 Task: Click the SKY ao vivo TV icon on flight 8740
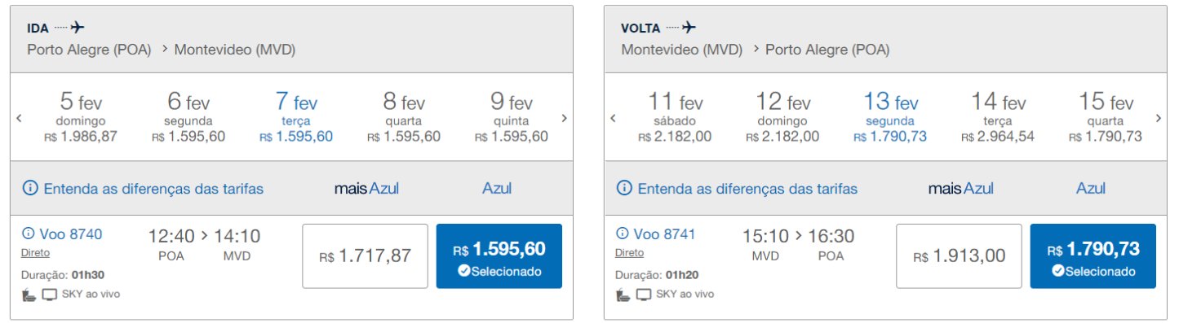pos(50,295)
